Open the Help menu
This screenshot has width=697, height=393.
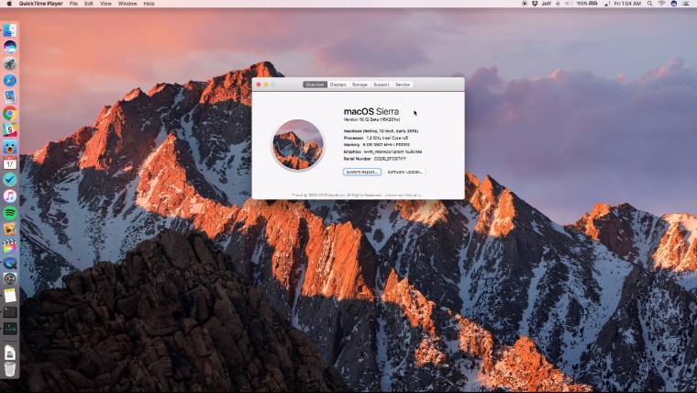149,4
